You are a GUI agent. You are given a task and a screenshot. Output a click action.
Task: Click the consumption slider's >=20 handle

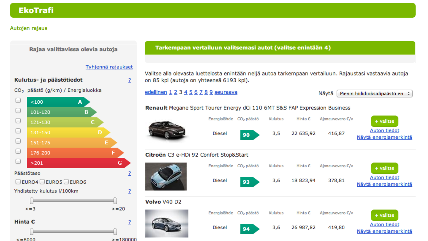click(x=115, y=201)
